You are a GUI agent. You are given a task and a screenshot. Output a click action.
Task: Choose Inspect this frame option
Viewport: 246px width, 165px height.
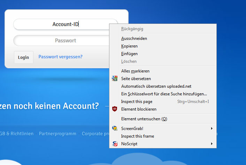(137, 136)
